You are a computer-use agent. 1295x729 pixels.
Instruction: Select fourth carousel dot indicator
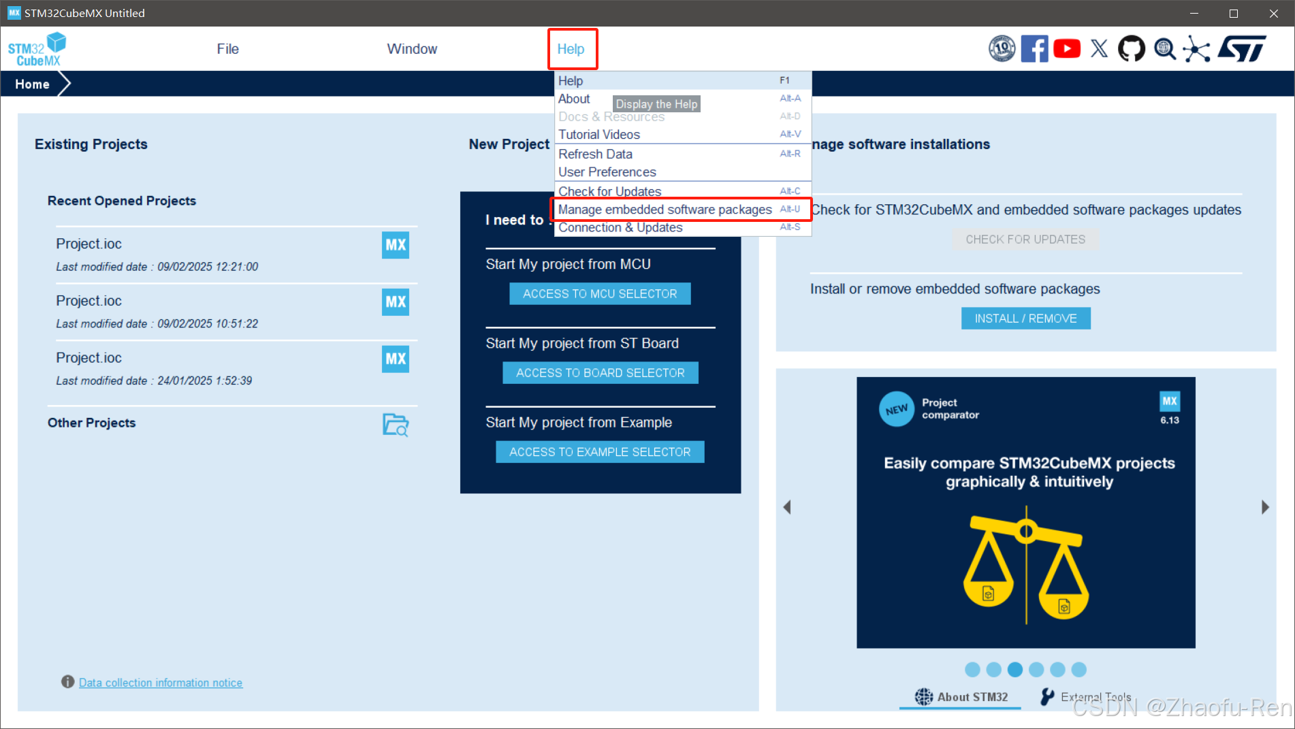[x=1036, y=670]
